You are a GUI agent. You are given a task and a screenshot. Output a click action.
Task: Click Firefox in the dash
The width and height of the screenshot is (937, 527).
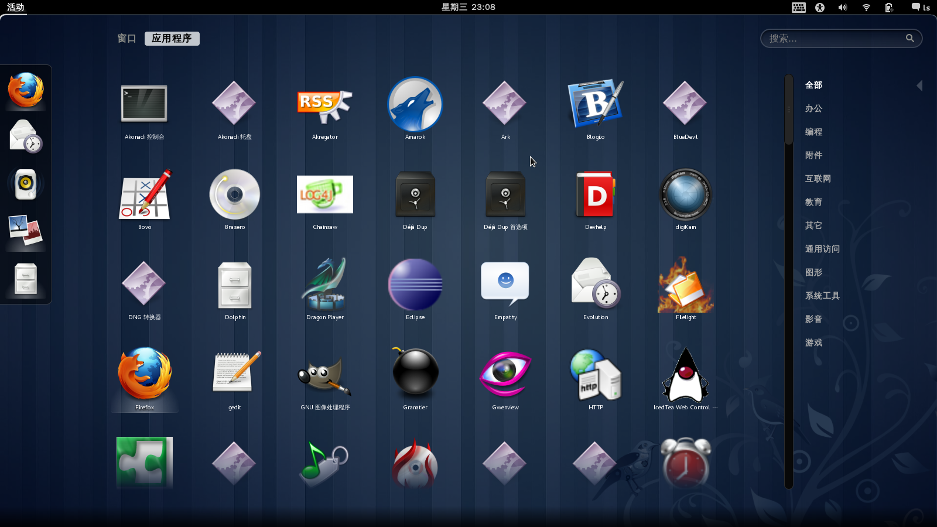point(26,90)
